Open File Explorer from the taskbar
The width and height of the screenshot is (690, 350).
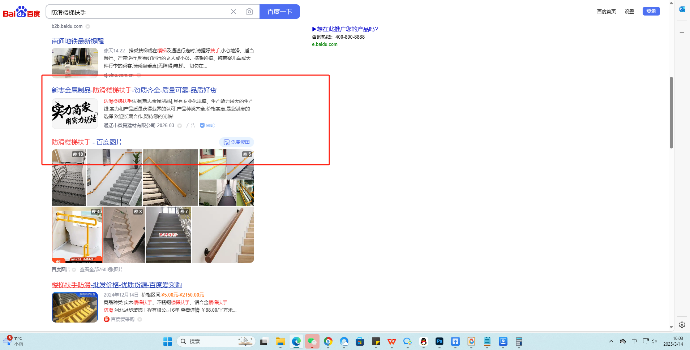[280, 341]
